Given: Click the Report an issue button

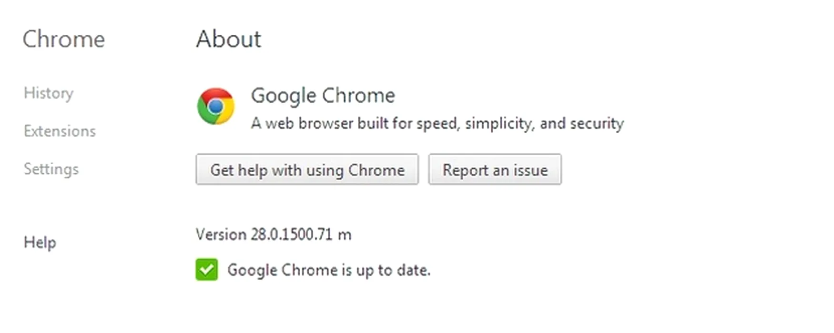Looking at the screenshot, I should point(495,169).
